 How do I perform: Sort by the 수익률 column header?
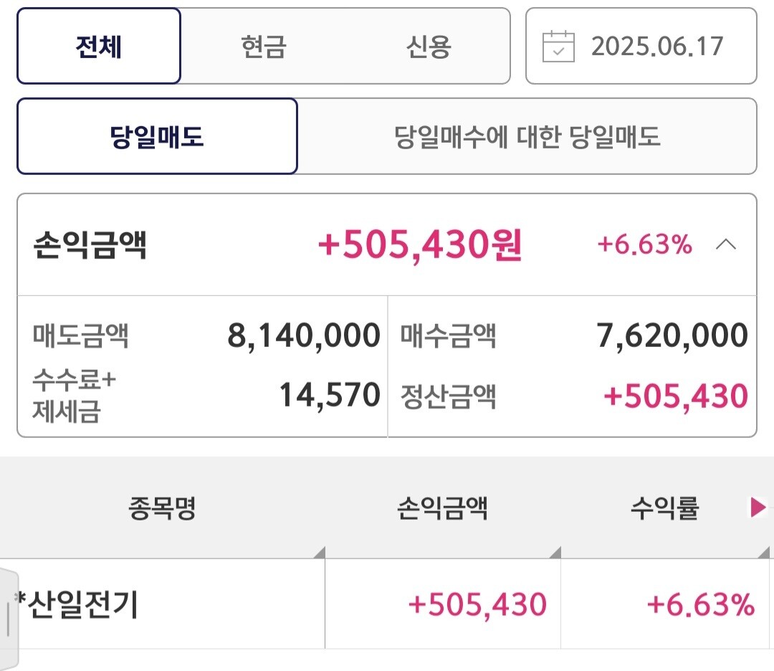coord(664,509)
